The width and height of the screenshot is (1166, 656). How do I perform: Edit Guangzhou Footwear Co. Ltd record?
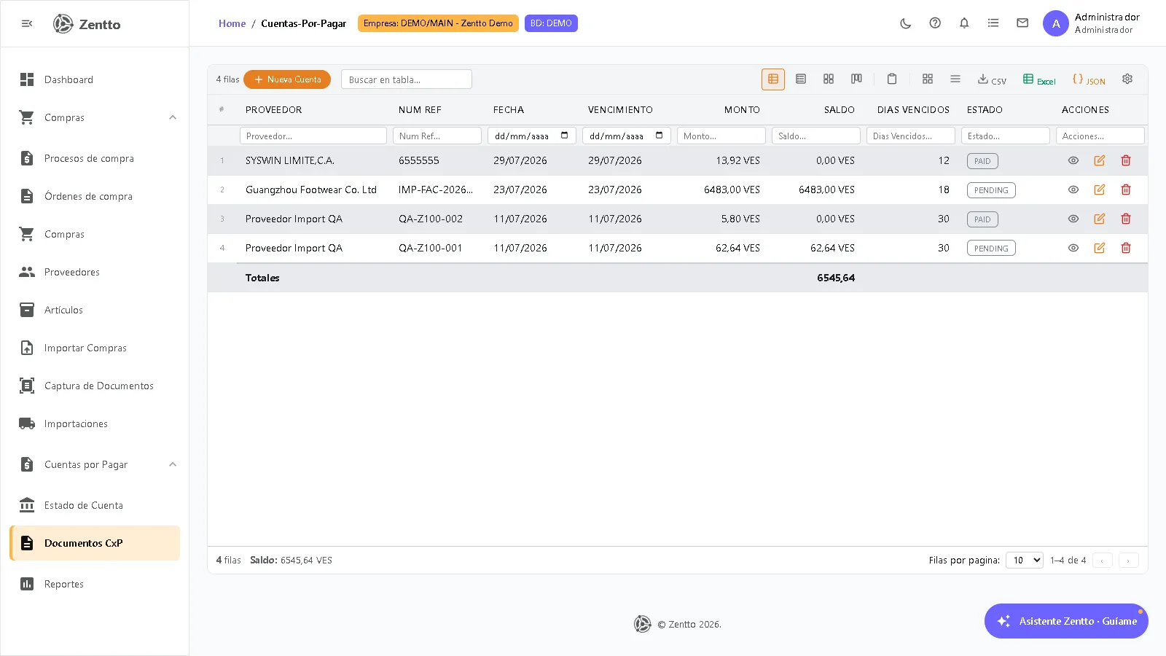1100,190
